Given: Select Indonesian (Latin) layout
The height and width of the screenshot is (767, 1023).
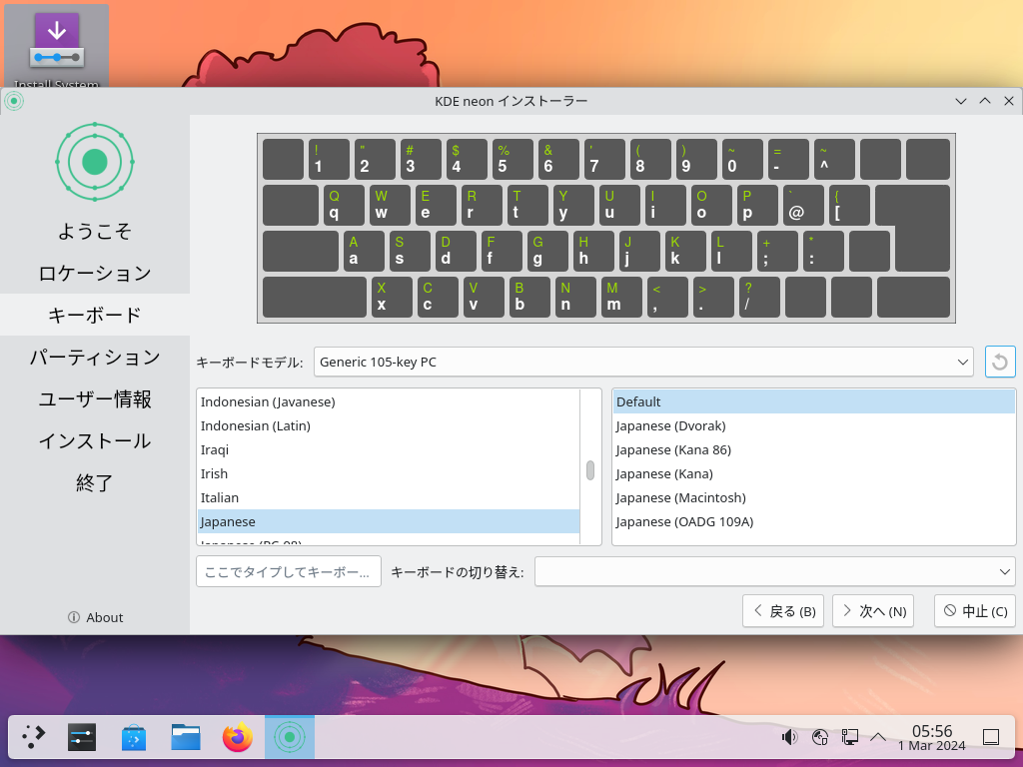Looking at the screenshot, I should 389,425.
